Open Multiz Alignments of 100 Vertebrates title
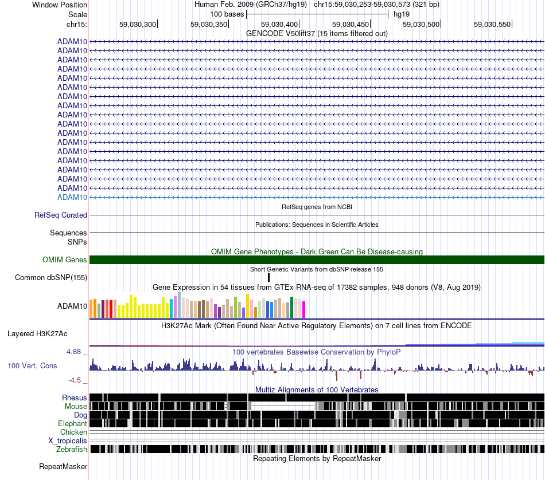545x480 pixels. point(317,389)
